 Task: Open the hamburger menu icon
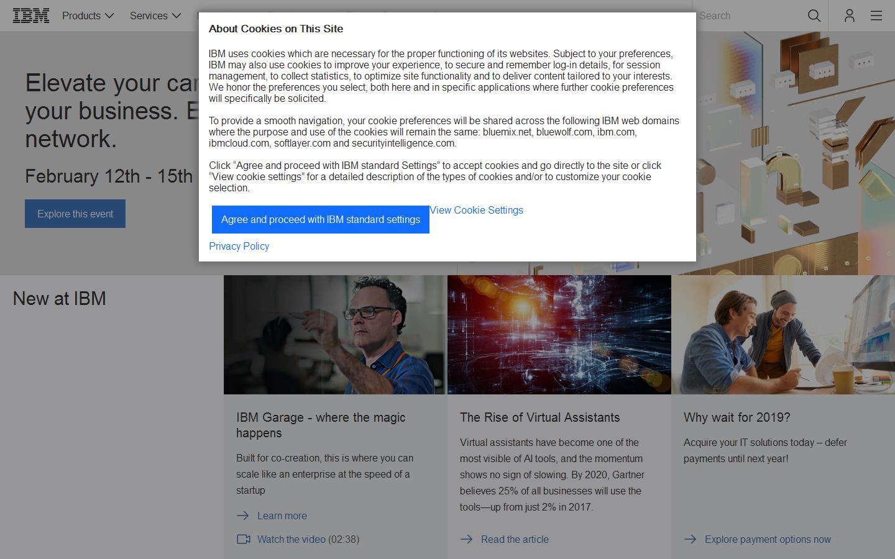tap(876, 16)
